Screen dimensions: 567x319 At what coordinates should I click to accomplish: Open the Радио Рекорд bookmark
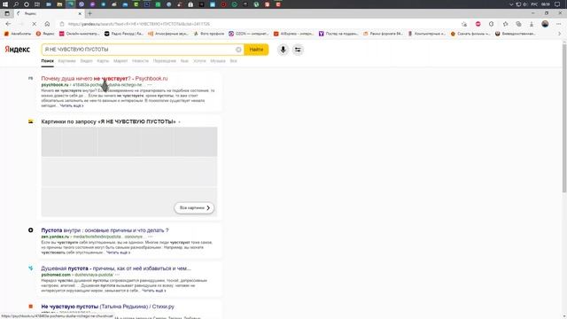(x=124, y=34)
